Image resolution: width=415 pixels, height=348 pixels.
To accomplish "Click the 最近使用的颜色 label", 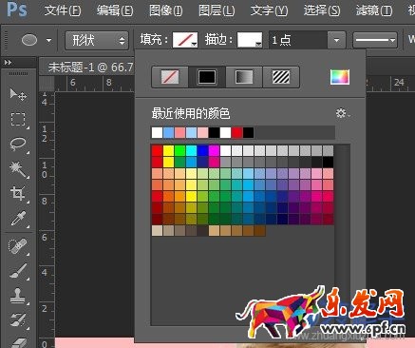I will click(191, 113).
